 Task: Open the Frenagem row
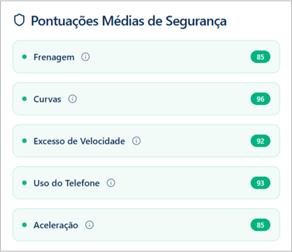pyautogui.click(x=146, y=57)
